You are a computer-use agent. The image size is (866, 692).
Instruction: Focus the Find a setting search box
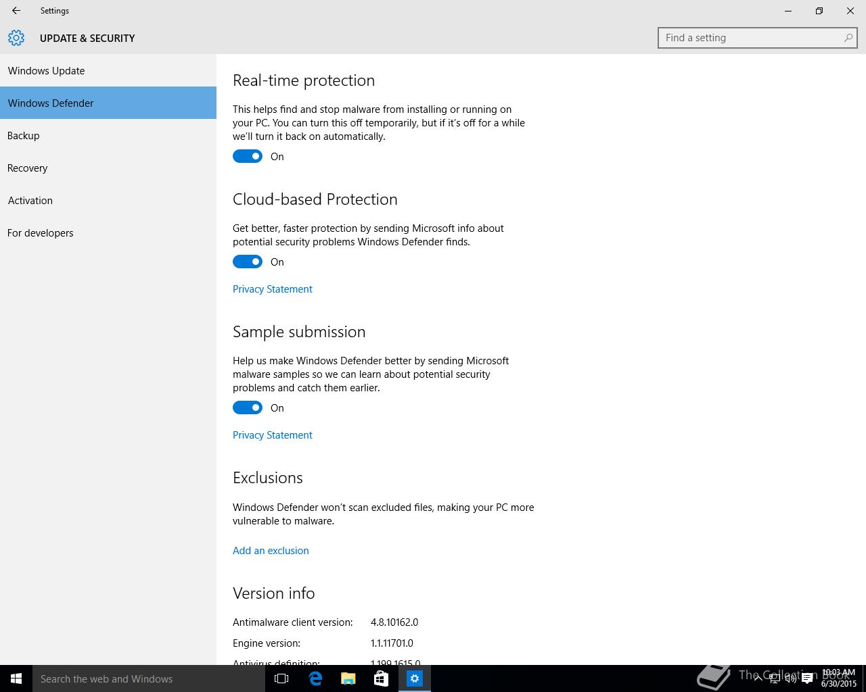[x=758, y=38]
